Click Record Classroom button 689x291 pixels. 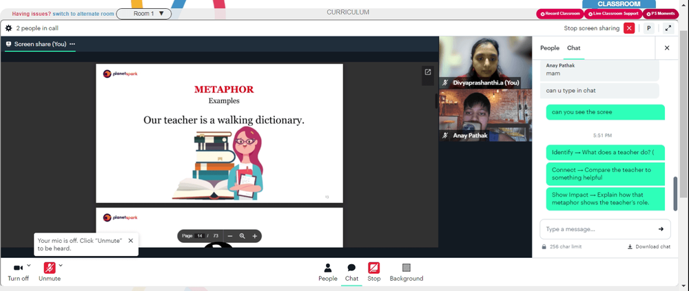point(559,14)
